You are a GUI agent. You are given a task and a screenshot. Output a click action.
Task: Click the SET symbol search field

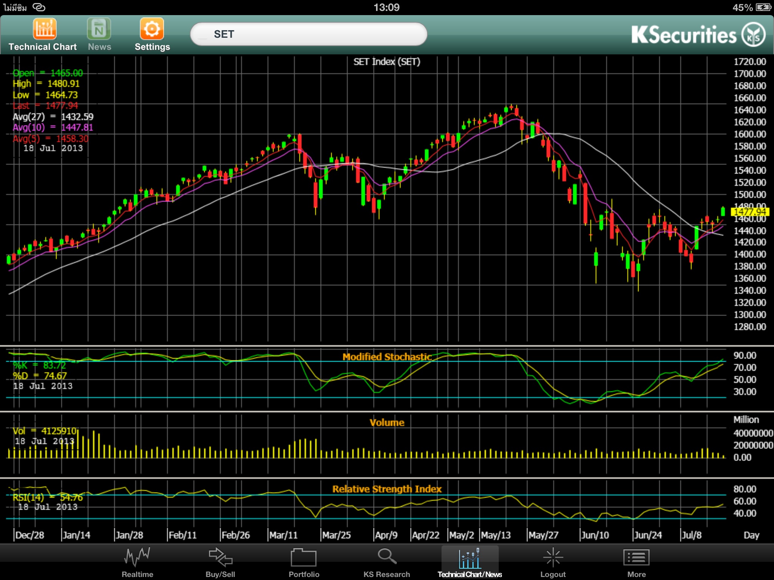(x=308, y=34)
